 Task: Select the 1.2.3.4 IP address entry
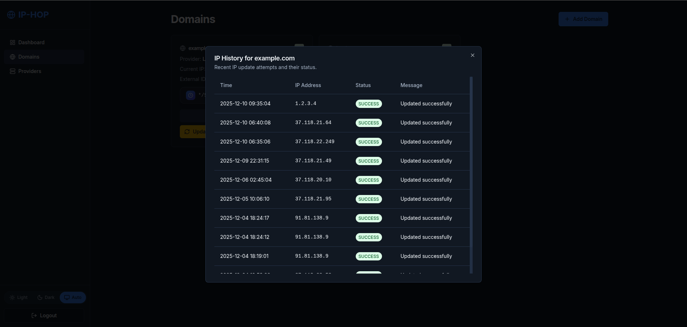(x=305, y=104)
